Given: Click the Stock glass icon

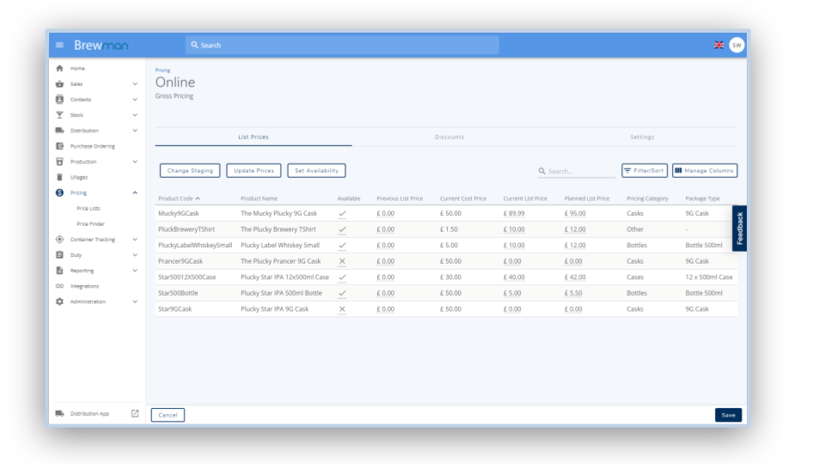Looking at the screenshot, I should (x=59, y=114).
